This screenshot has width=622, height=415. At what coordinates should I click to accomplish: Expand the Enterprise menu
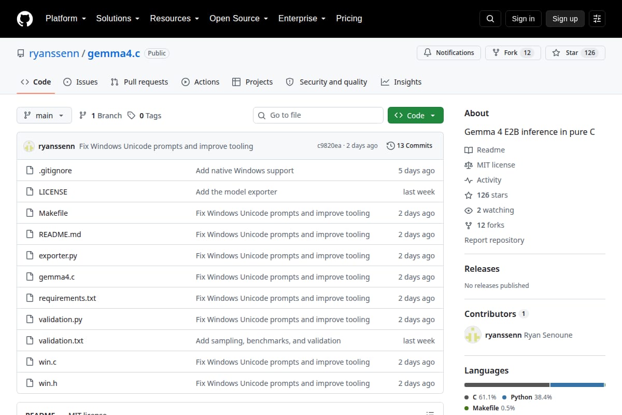click(x=302, y=19)
